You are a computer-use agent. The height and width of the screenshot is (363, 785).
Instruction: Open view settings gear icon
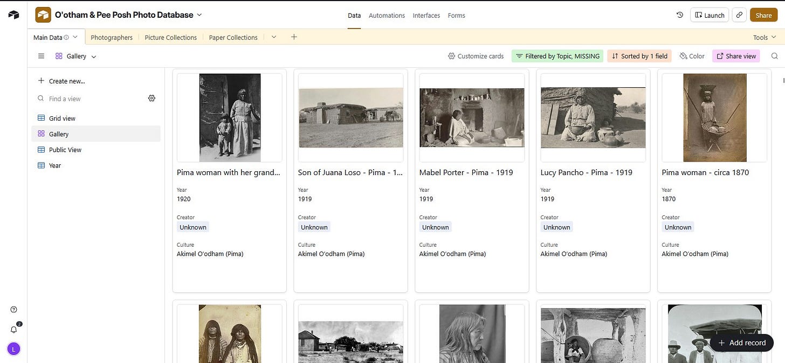pos(152,99)
